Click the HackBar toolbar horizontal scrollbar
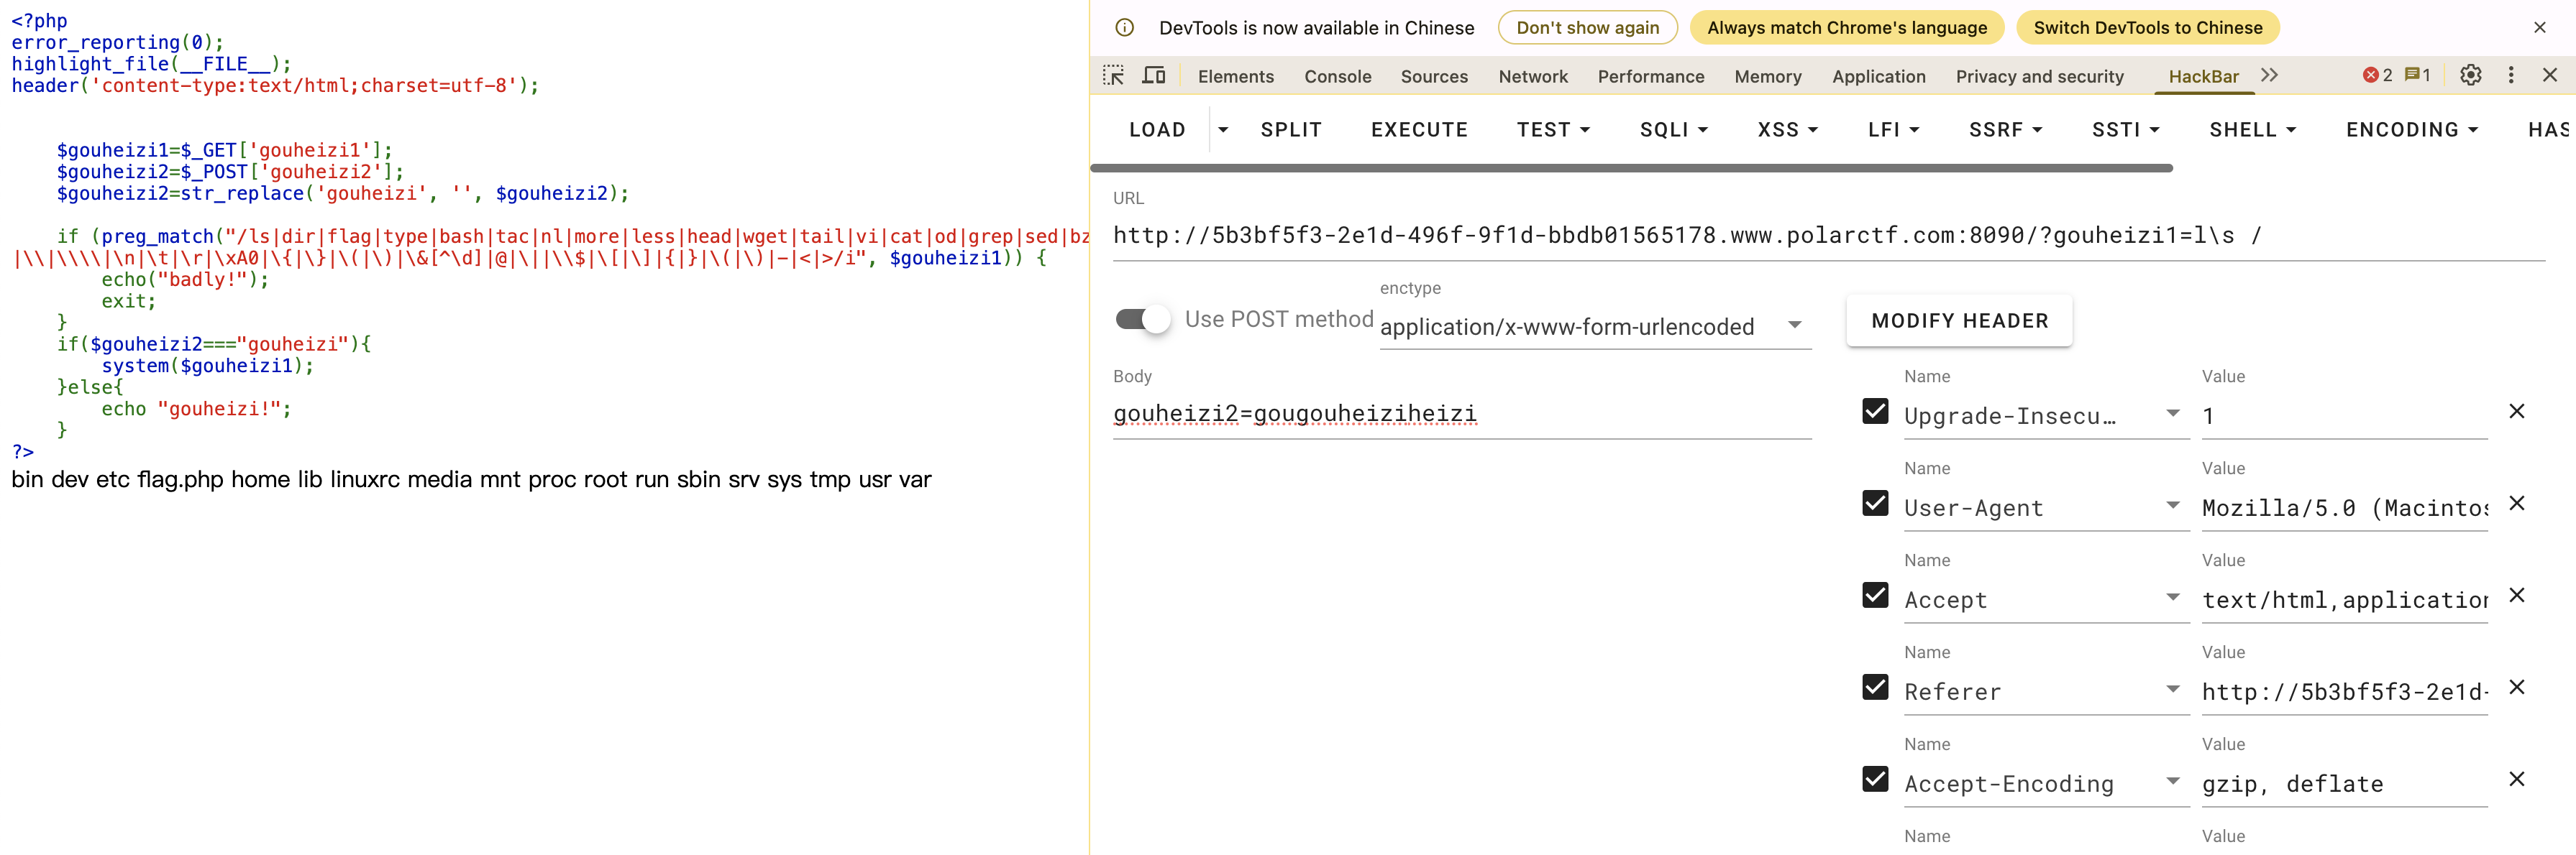This screenshot has height=855, width=2576. point(1630,169)
